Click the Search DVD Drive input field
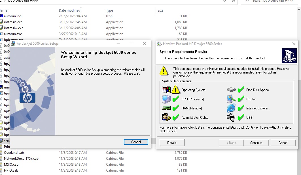301x175 pixels. [x=272, y=1]
